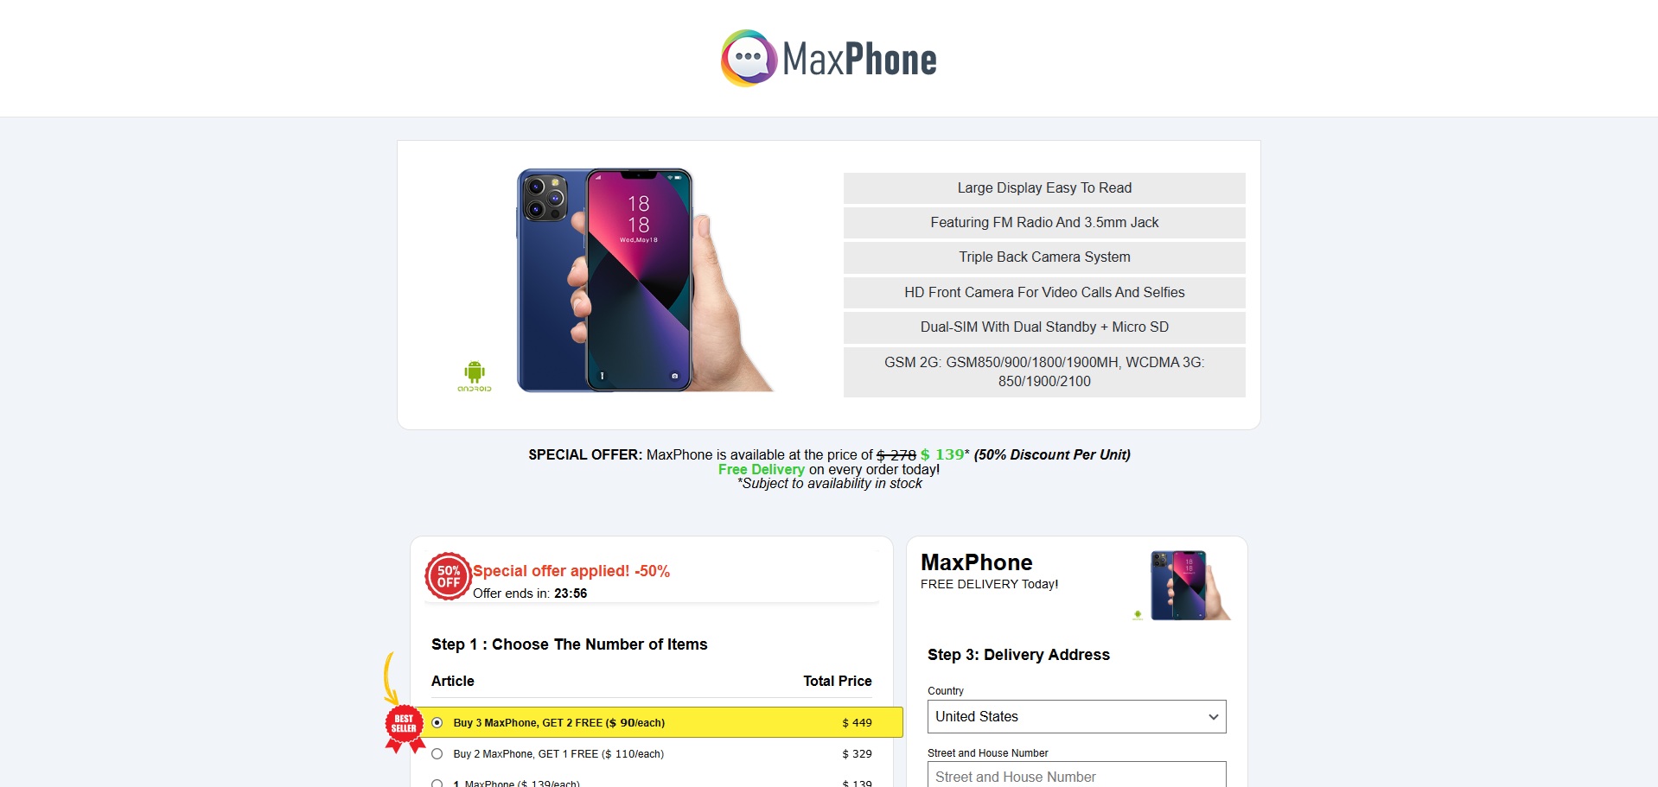Click the red Best Seller ribbon badge

click(404, 728)
